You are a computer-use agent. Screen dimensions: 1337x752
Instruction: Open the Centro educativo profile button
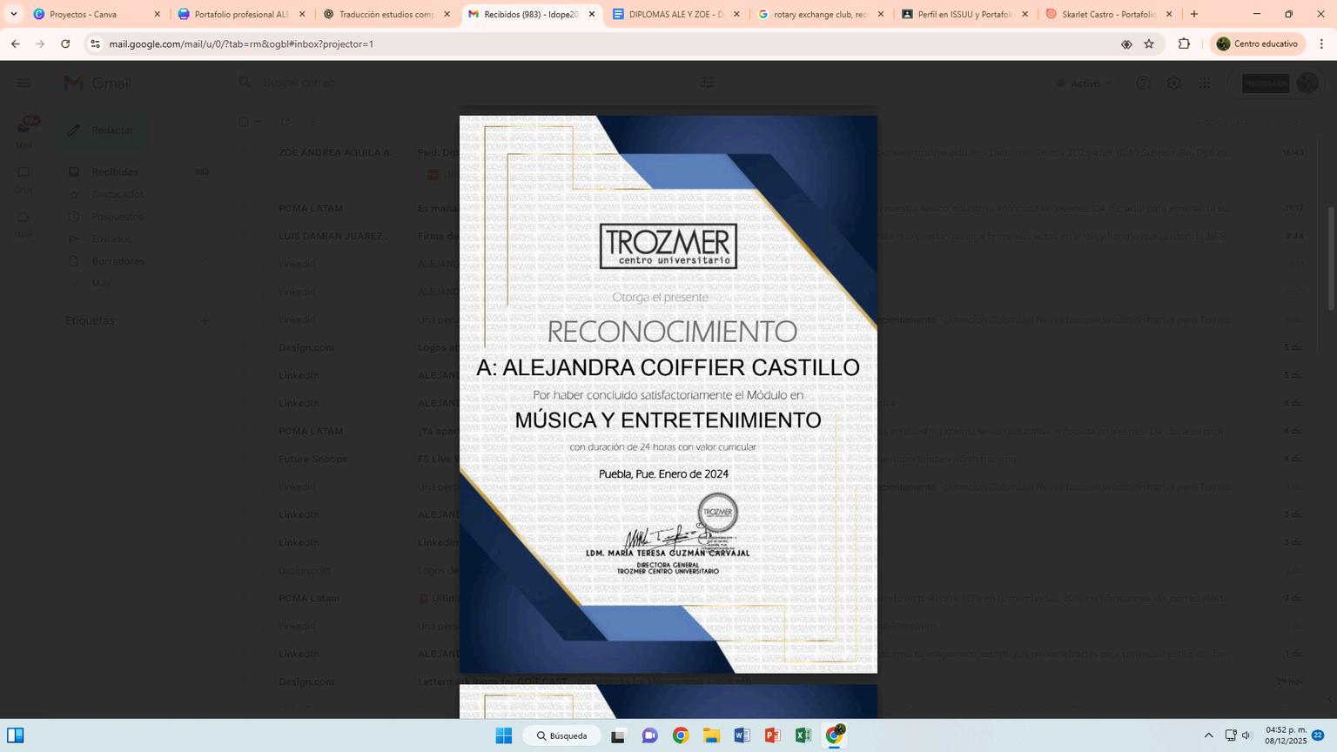click(x=1258, y=44)
